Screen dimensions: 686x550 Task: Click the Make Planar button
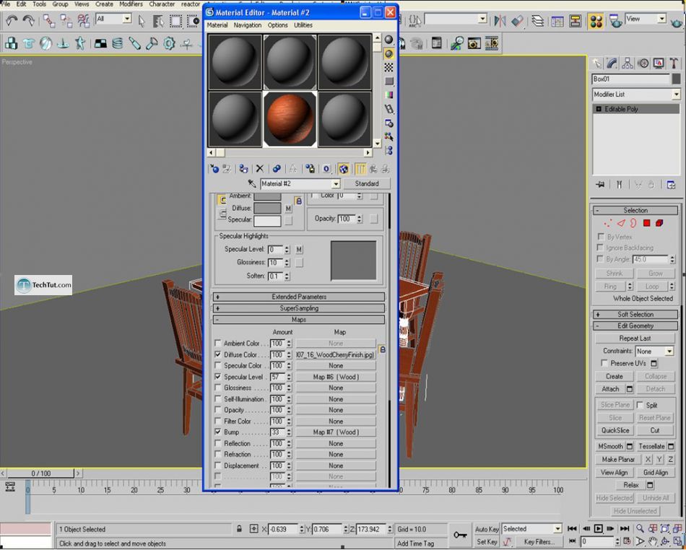click(x=617, y=460)
